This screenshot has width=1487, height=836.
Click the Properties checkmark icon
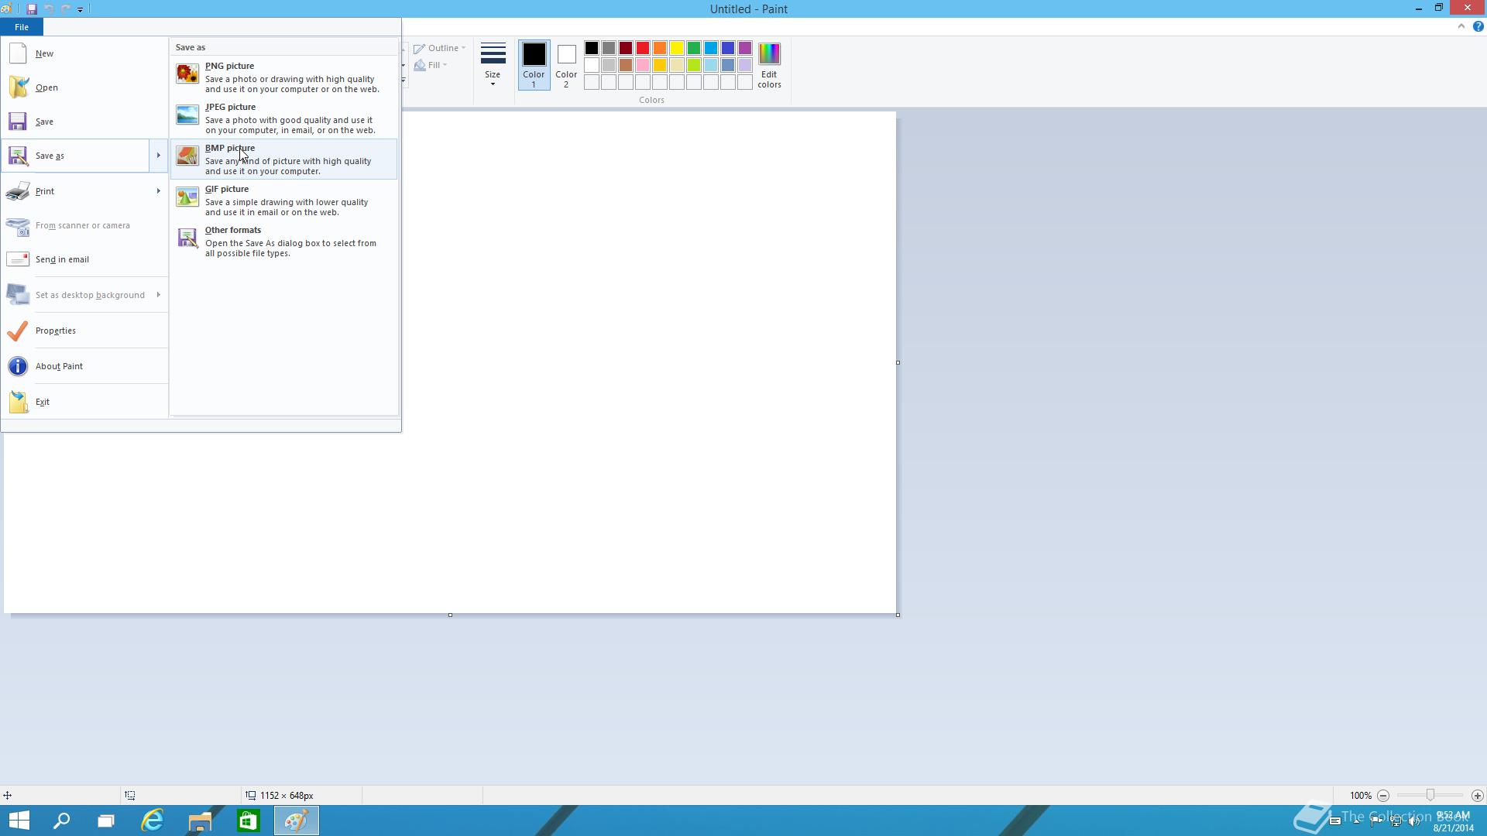pyautogui.click(x=18, y=331)
